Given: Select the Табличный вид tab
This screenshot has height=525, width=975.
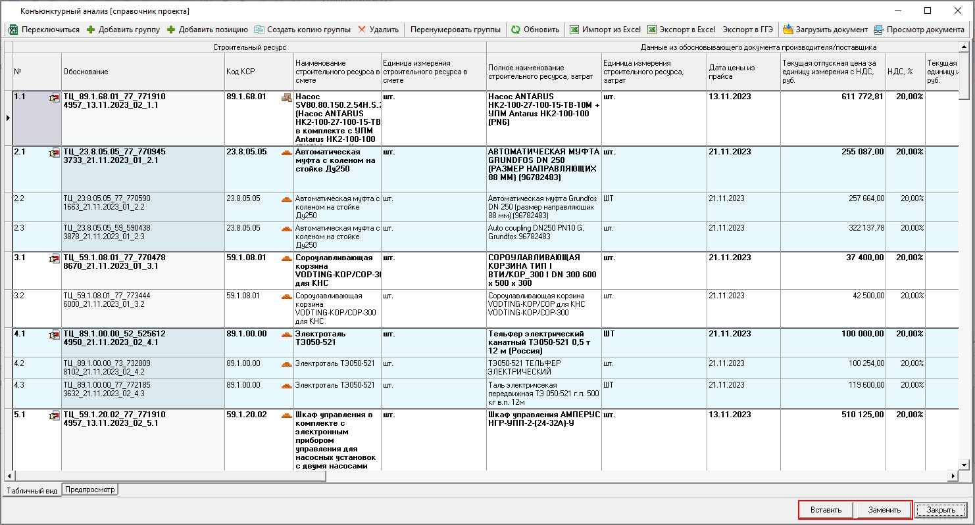Looking at the screenshot, I should click(x=32, y=490).
